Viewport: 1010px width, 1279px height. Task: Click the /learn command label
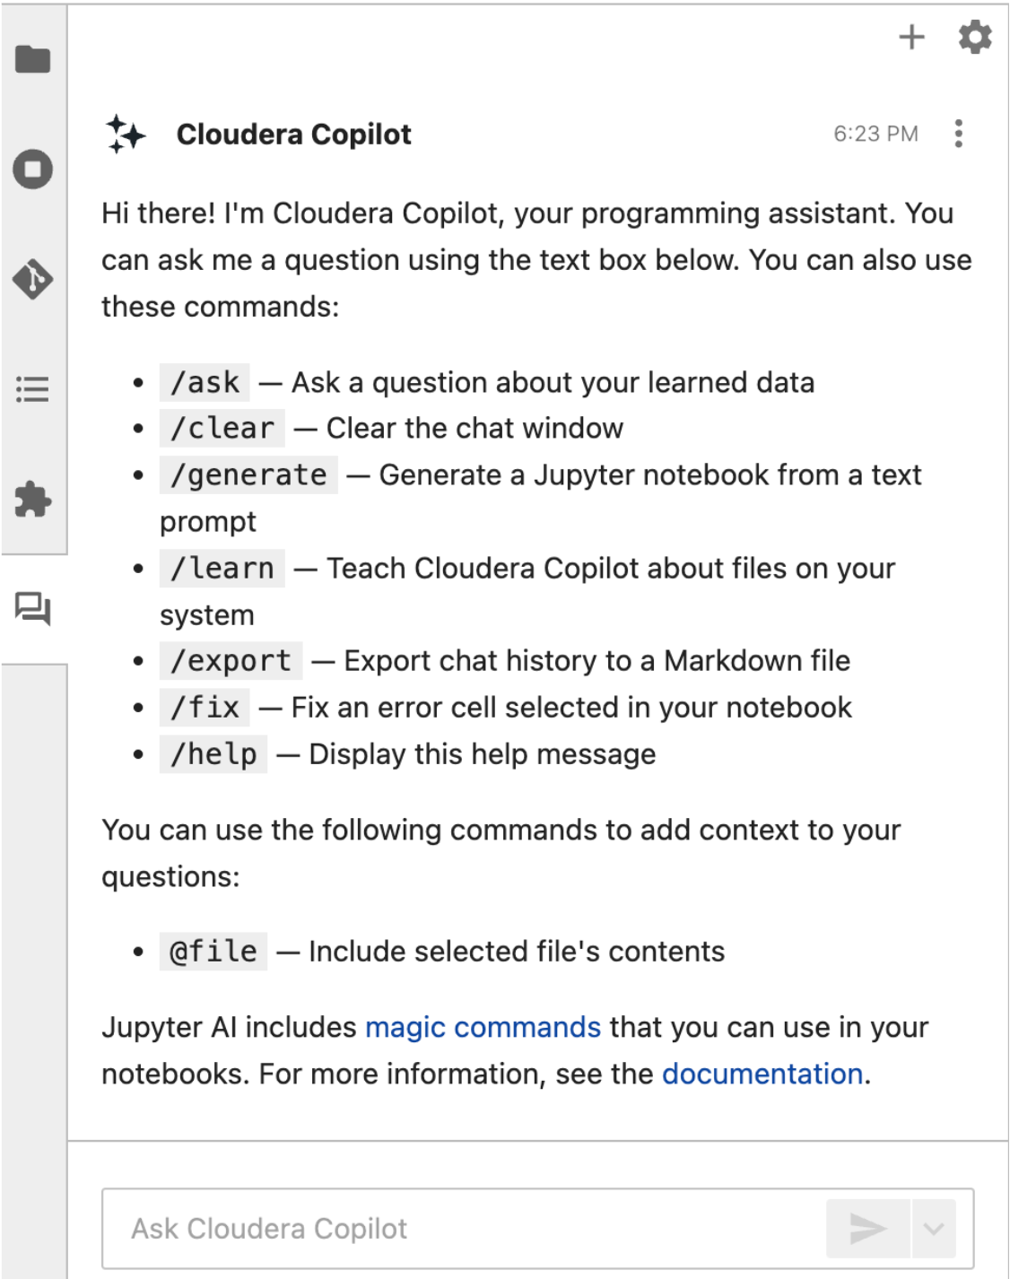222,569
